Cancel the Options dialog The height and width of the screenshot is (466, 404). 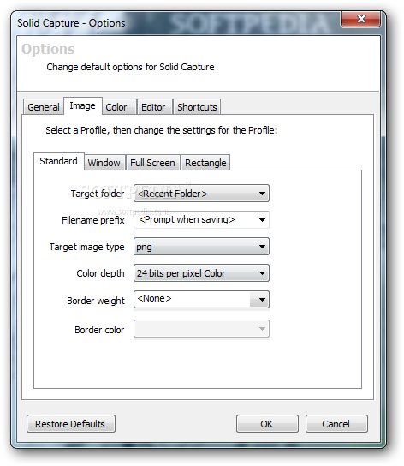[336, 424]
